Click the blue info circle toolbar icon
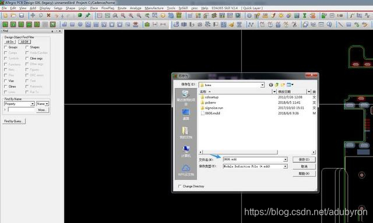 [249, 16]
